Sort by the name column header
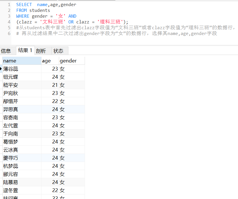 (x=22, y=61)
